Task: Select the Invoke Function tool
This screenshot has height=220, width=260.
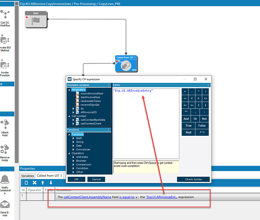Action: 5,68
